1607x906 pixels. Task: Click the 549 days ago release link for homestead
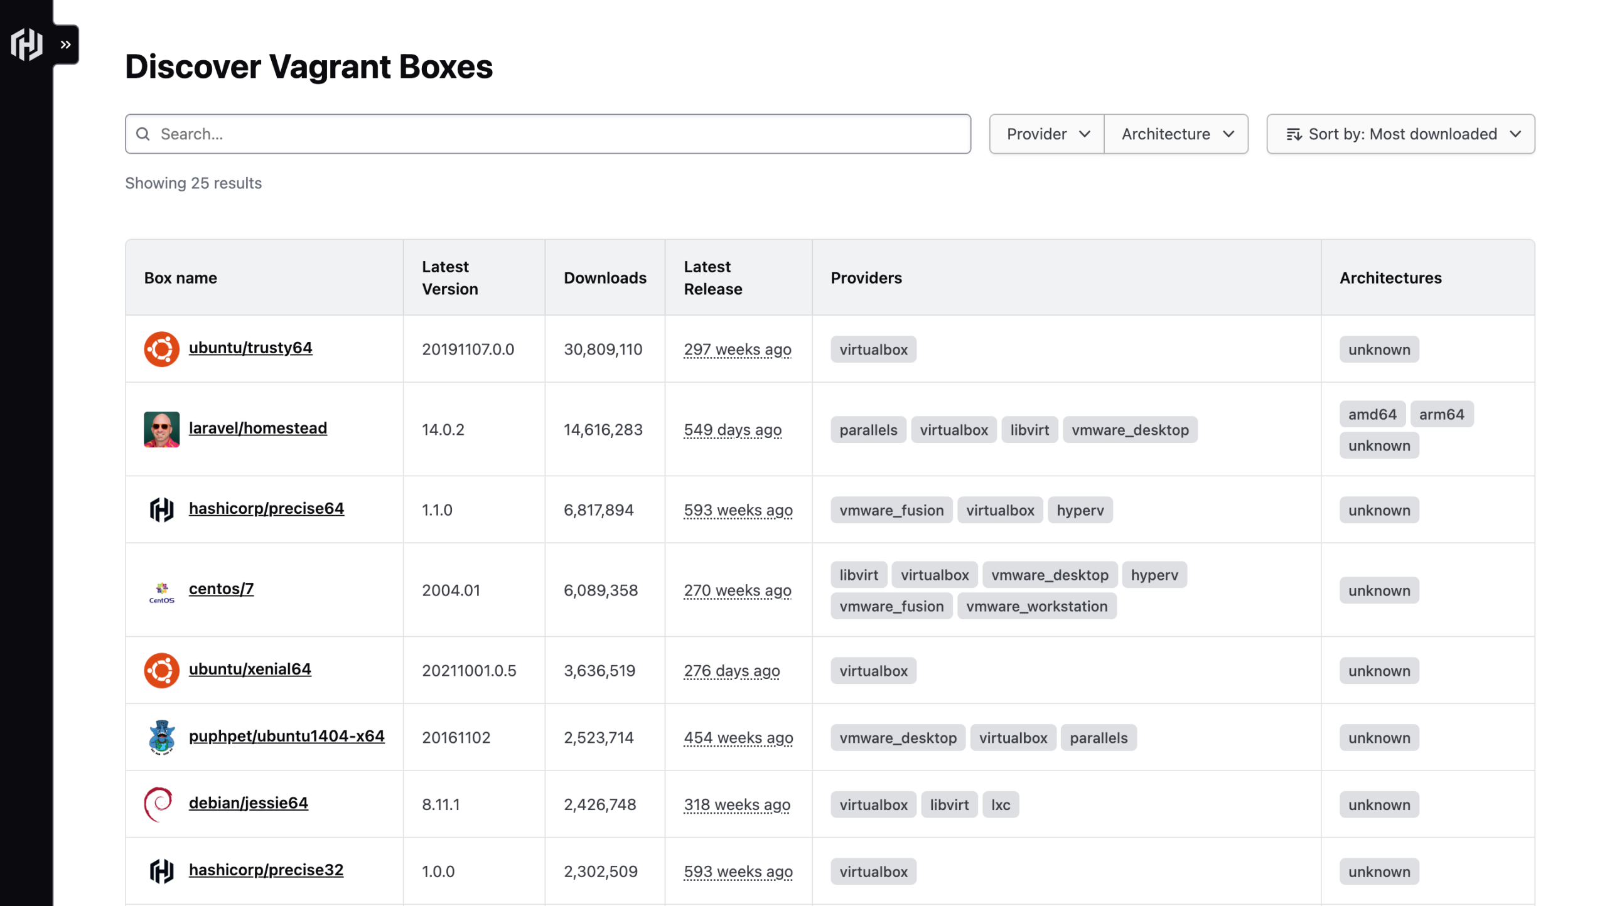tap(732, 429)
